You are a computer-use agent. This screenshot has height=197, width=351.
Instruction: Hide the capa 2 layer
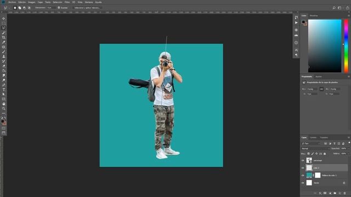click(x=303, y=168)
